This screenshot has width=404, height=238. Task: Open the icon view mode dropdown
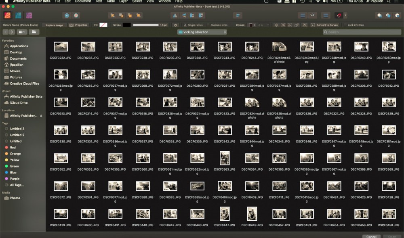pyautogui.click(x=22, y=32)
